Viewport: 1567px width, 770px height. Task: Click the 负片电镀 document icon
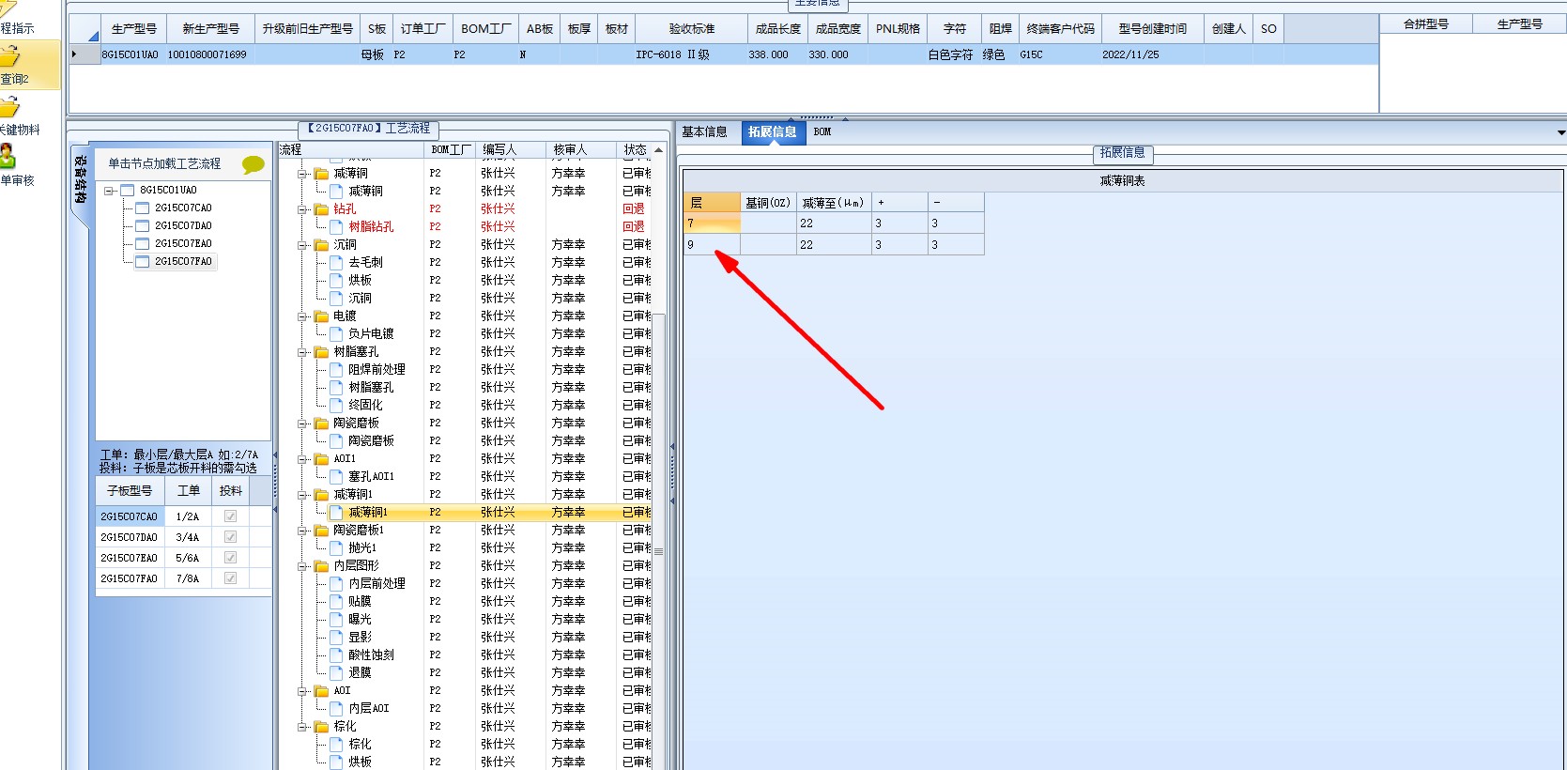(x=336, y=333)
